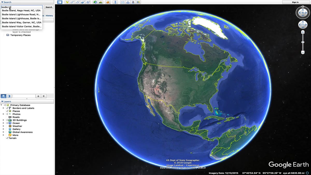Click the Email envelope icon
This screenshot has height=175, width=311.
coord(123,2)
